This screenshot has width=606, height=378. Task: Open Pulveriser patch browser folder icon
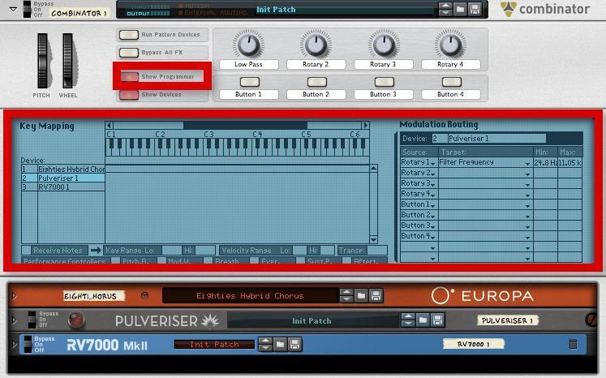pos(423,320)
